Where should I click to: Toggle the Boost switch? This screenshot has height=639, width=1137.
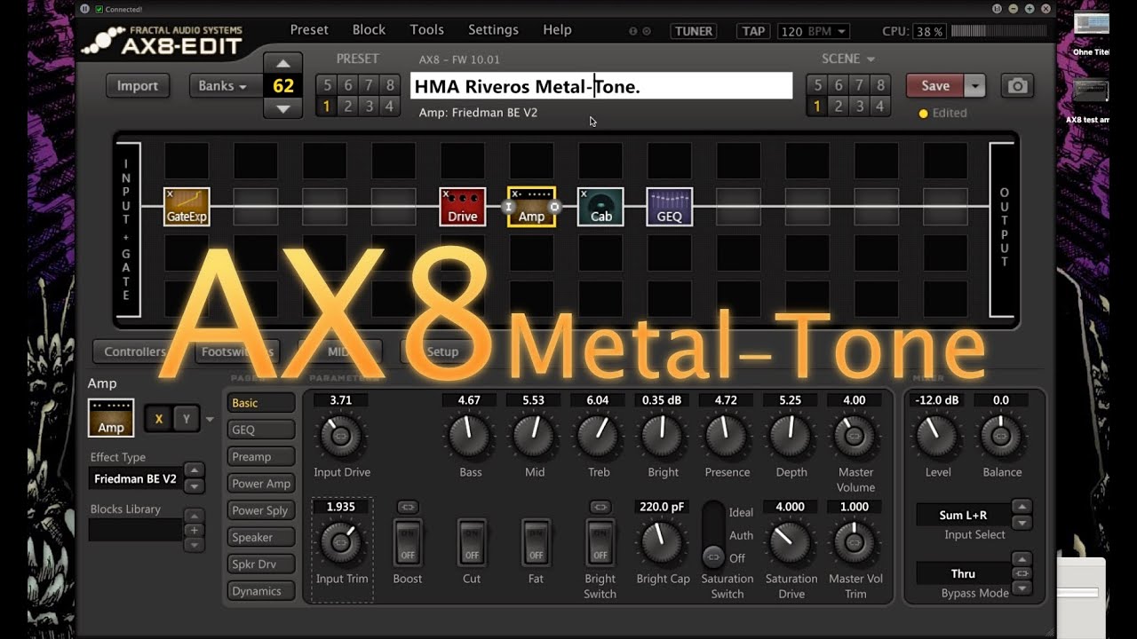point(407,543)
